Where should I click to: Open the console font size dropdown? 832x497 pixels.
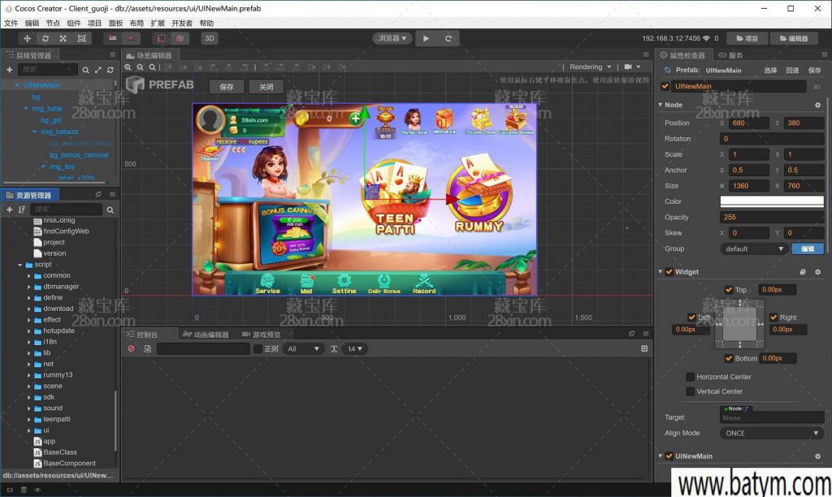click(355, 348)
